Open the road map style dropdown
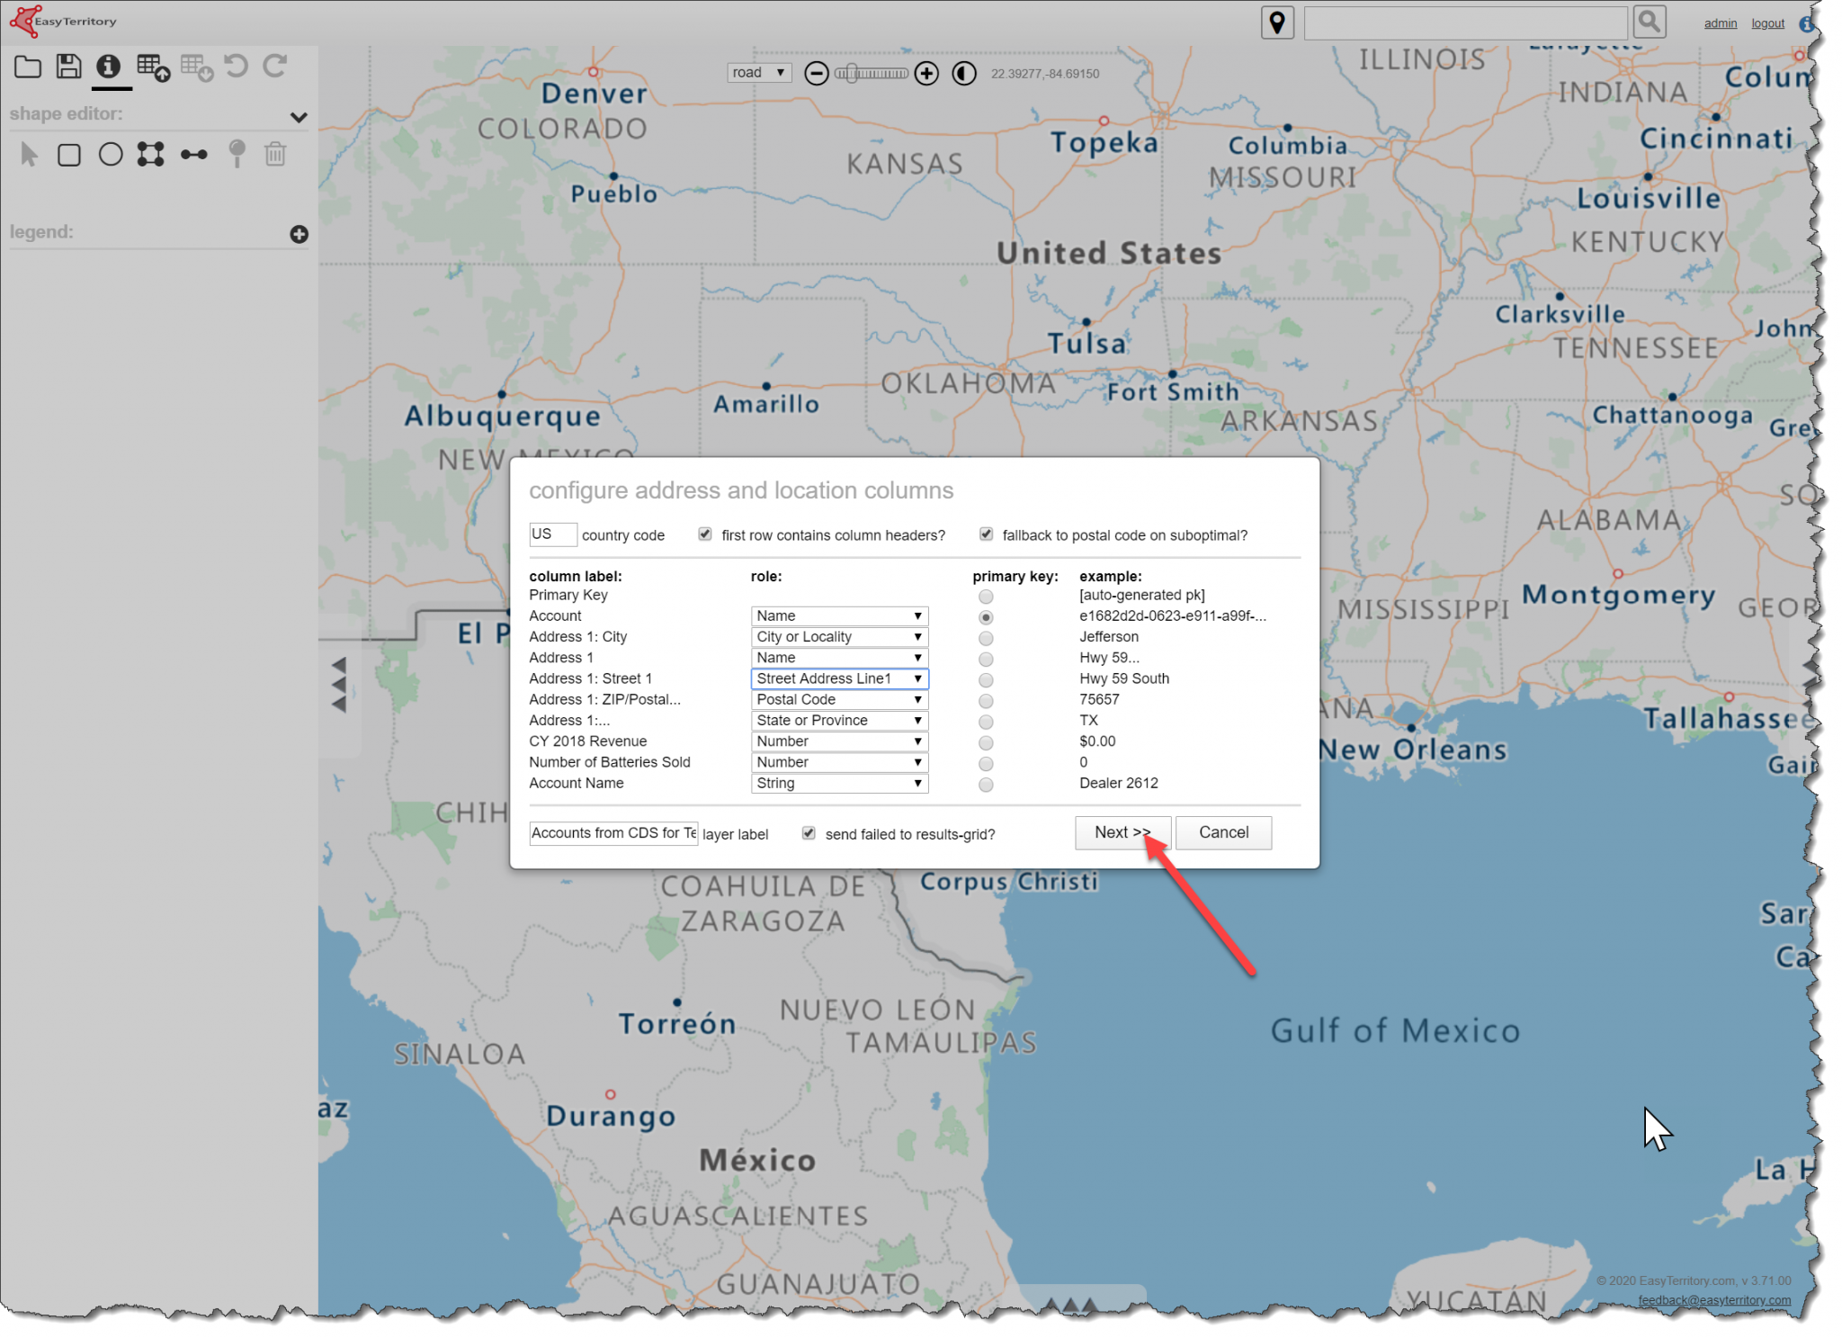Image resolution: width=1842 pixels, height=1338 pixels. 758,73
